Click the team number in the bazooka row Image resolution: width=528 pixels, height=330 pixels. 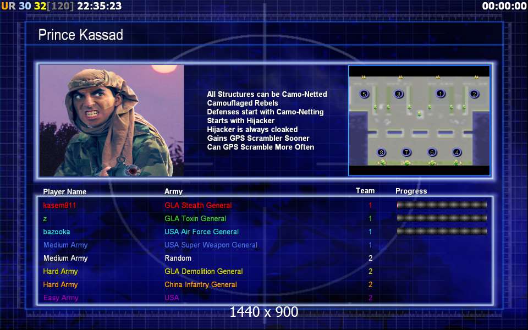pos(370,232)
